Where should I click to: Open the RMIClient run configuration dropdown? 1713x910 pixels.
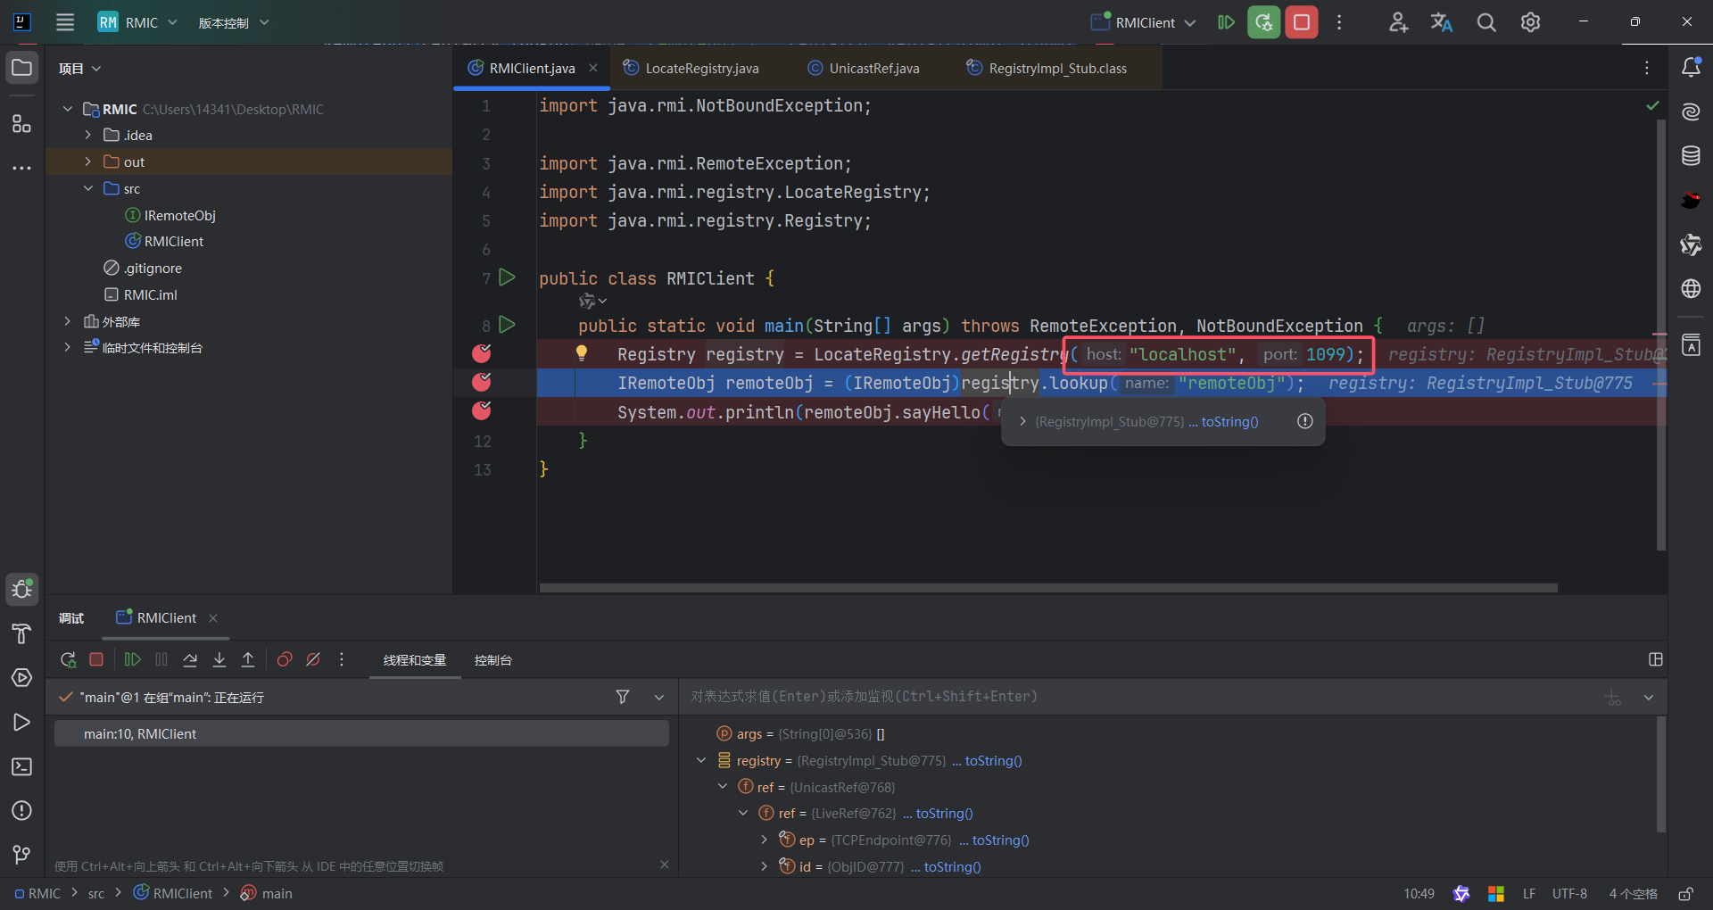tap(1144, 22)
